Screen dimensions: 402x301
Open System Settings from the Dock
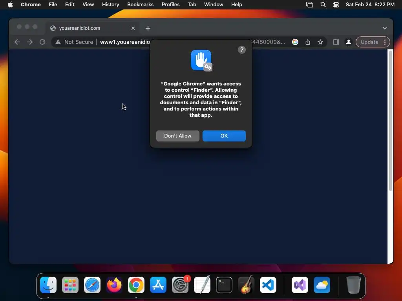[x=180, y=285]
